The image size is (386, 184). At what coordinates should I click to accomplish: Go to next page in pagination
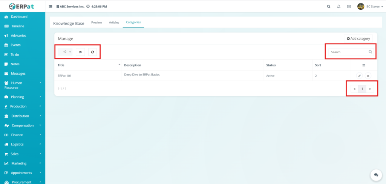pyautogui.click(x=370, y=89)
